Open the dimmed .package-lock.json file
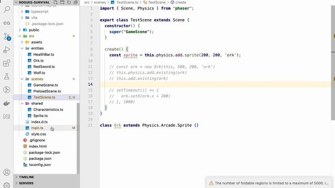This screenshot has height=188, width=335. coord(47,23)
